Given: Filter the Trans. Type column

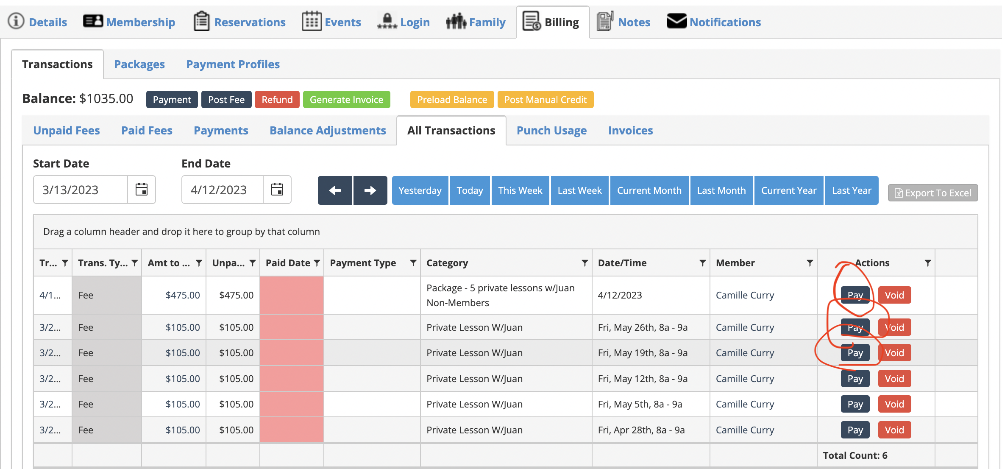Looking at the screenshot, I should [x=135, y=263].
